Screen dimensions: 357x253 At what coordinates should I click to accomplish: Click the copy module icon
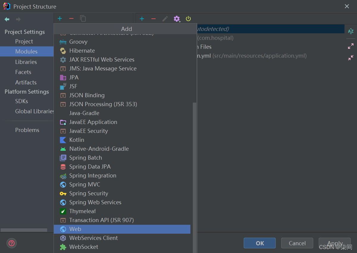tap(83, 19)
